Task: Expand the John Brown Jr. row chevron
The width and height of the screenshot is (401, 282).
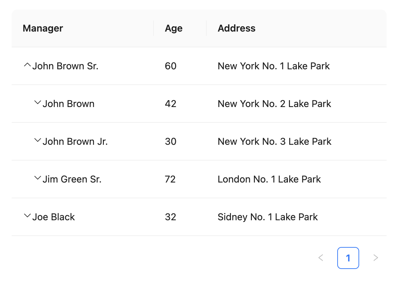Action: (38, 141)
